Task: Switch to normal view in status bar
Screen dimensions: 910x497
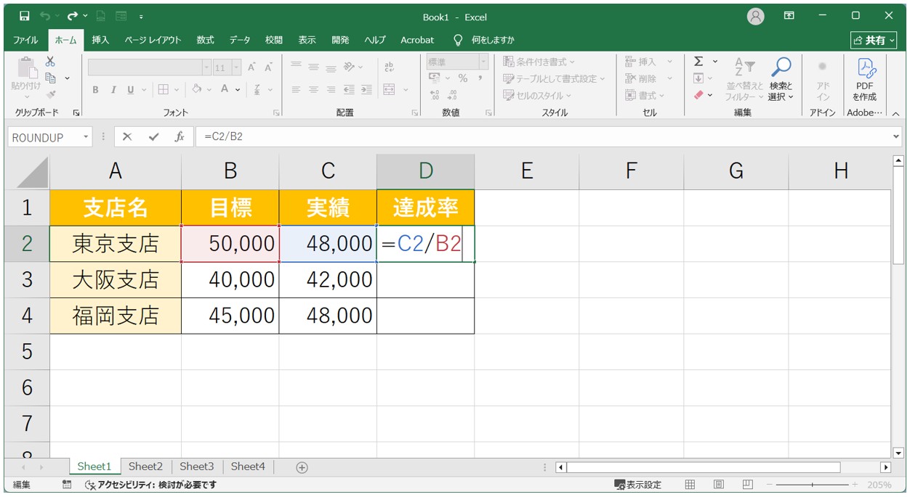Action: tap(690, 485)
